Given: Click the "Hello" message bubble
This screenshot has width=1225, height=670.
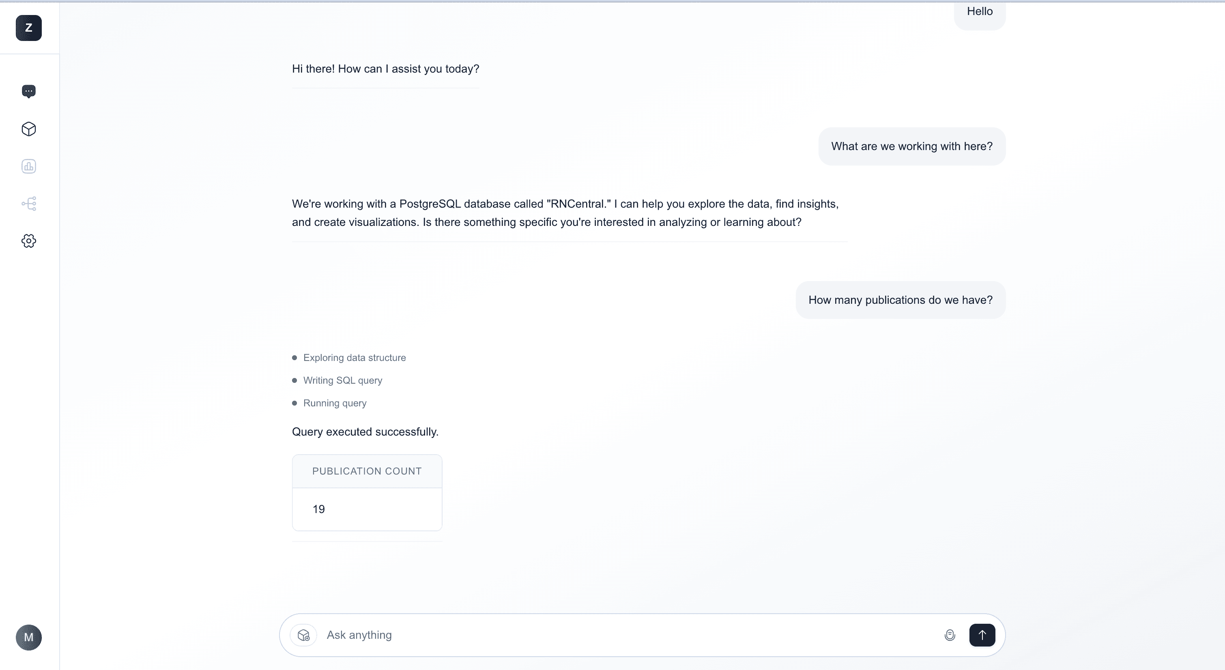Looking at the screenshot, I should tap(980, 12).
